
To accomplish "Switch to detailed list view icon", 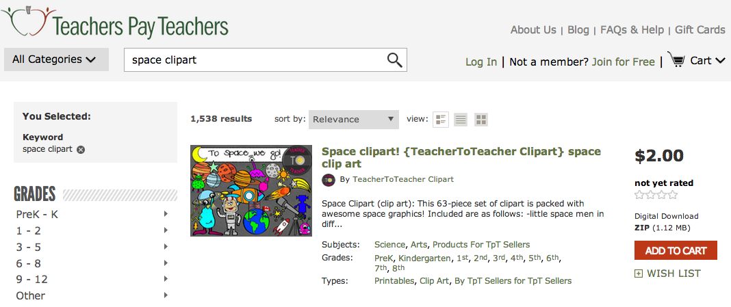I will [x=441, y=119].
